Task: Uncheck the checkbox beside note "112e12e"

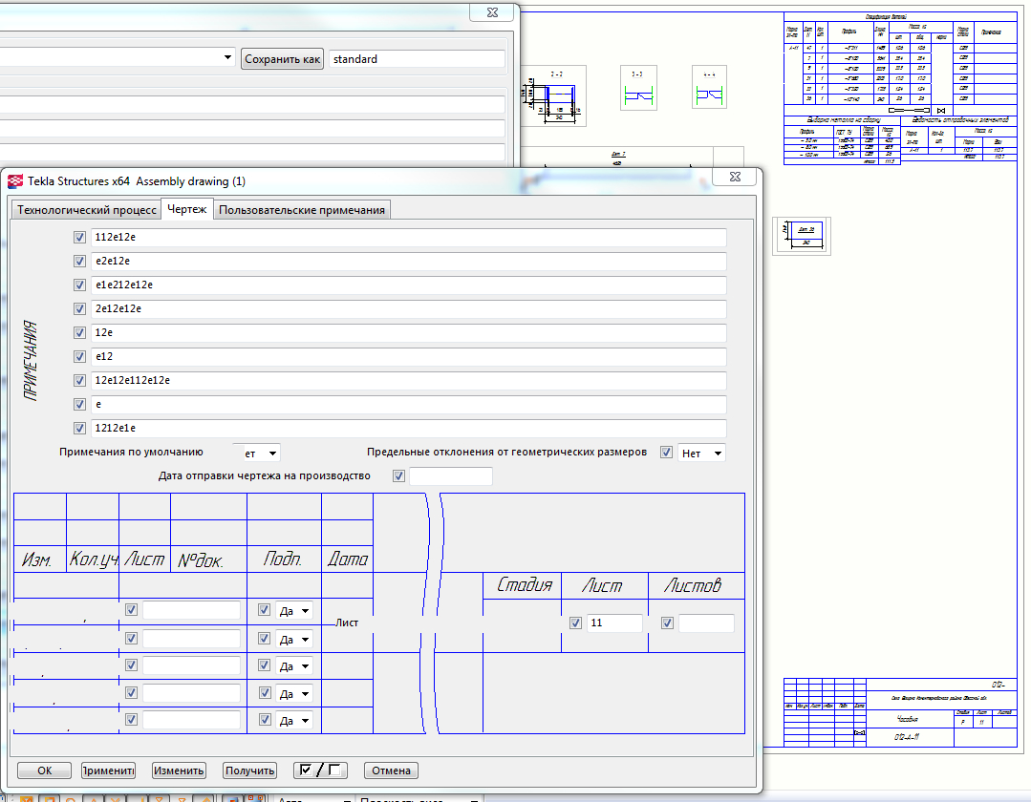Action: [x=79, y=238]
